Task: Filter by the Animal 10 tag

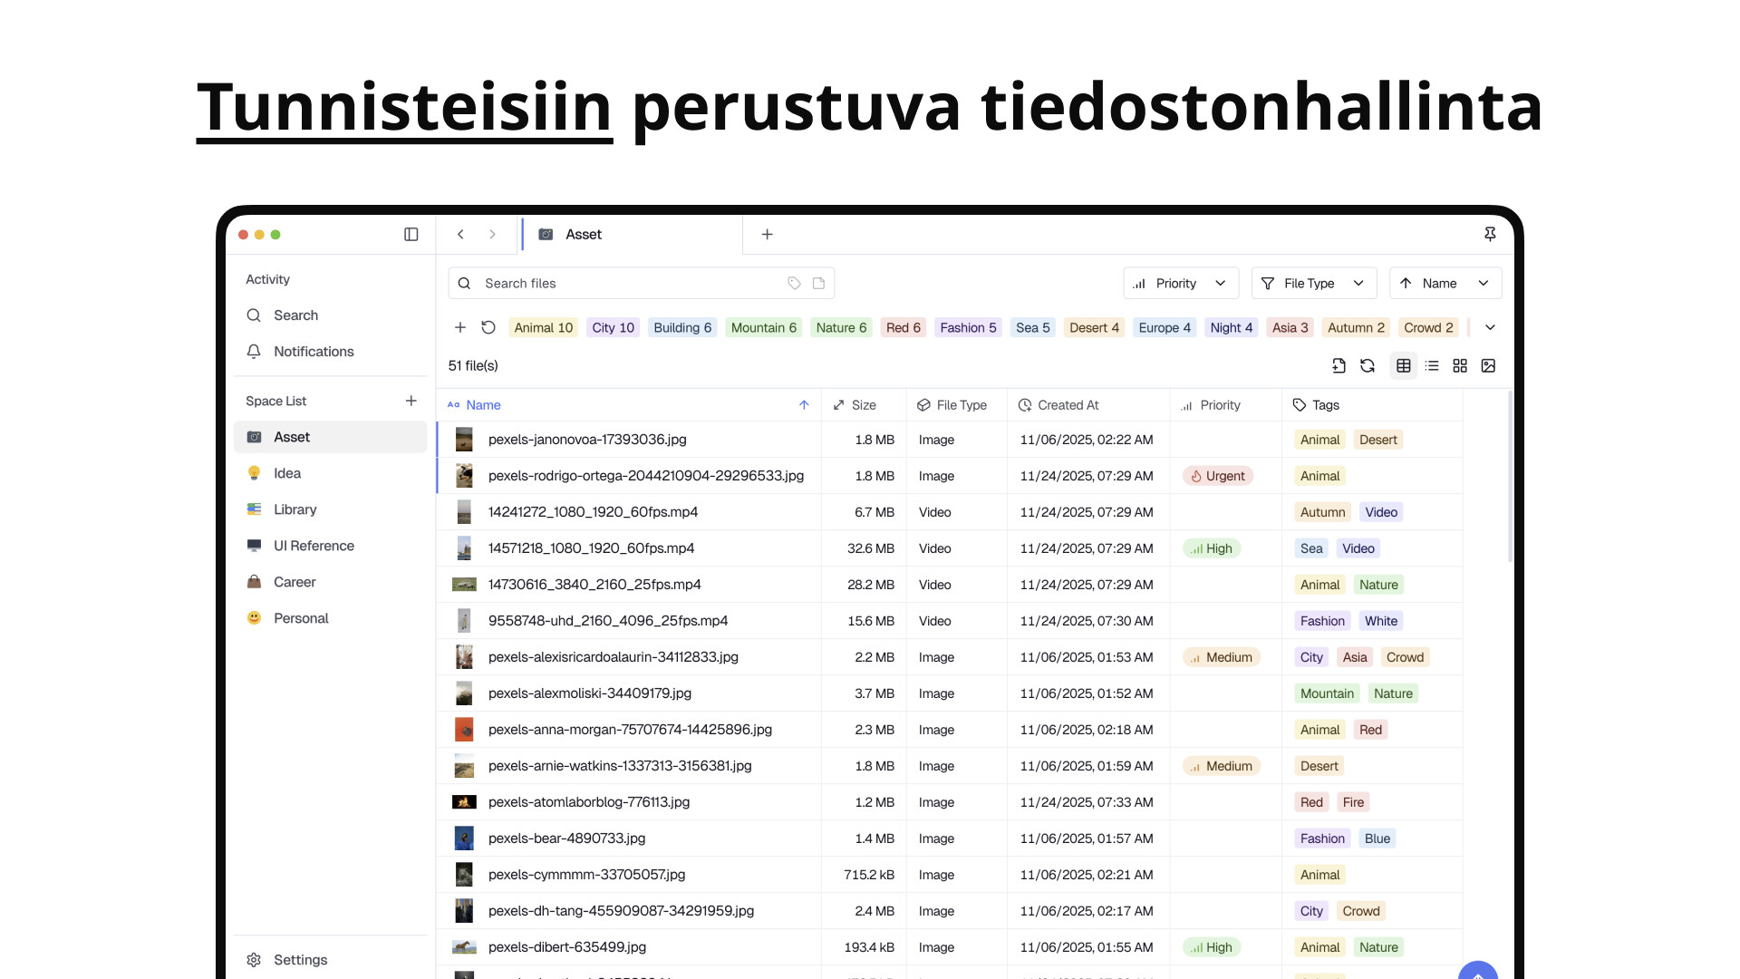Action: [543, 328]
